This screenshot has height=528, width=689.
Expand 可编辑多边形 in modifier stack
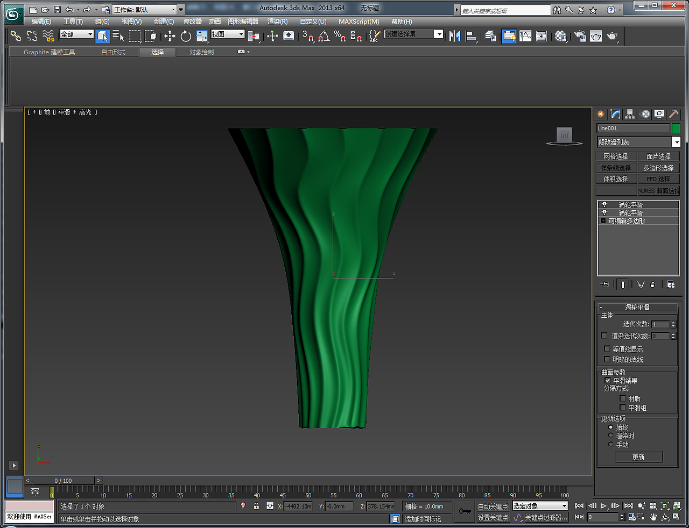603,221
